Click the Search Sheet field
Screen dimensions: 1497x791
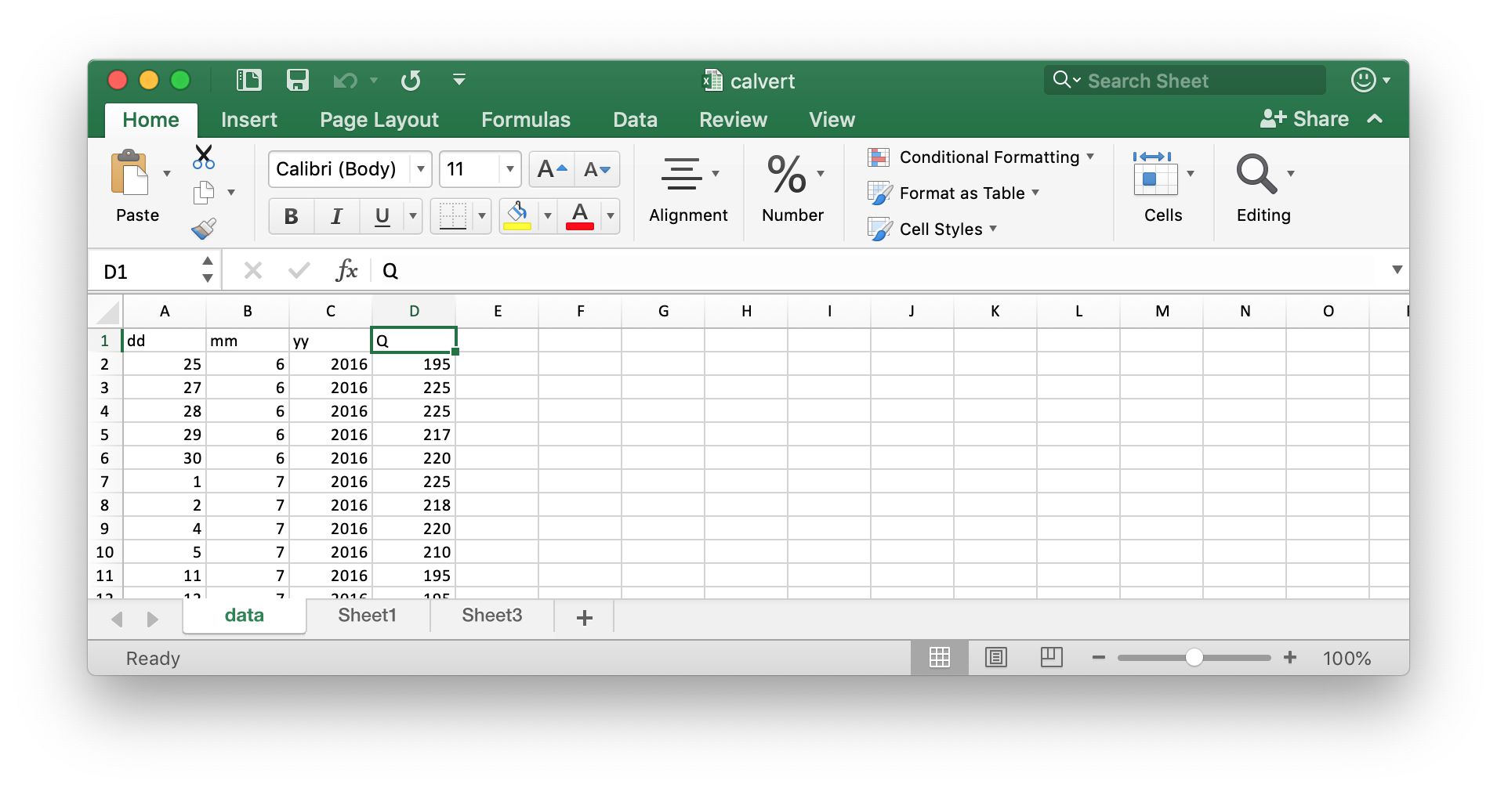point(1184,81)
